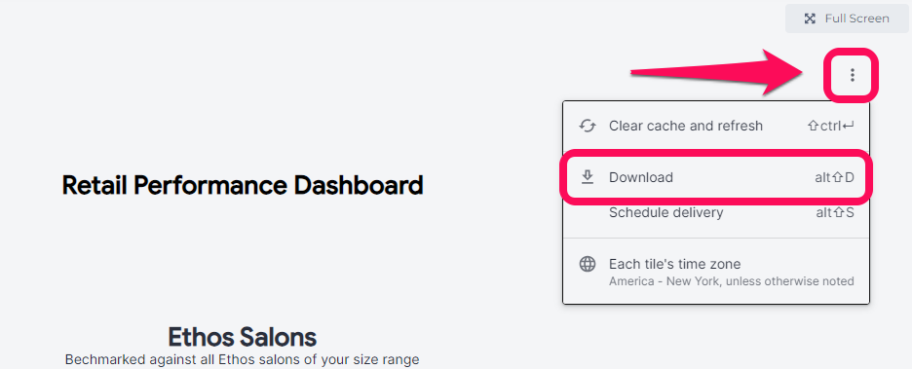Screen dimensions: 912x369
Task: Click the Retail Performance Dashboard title
Action: tap(243, 186)
